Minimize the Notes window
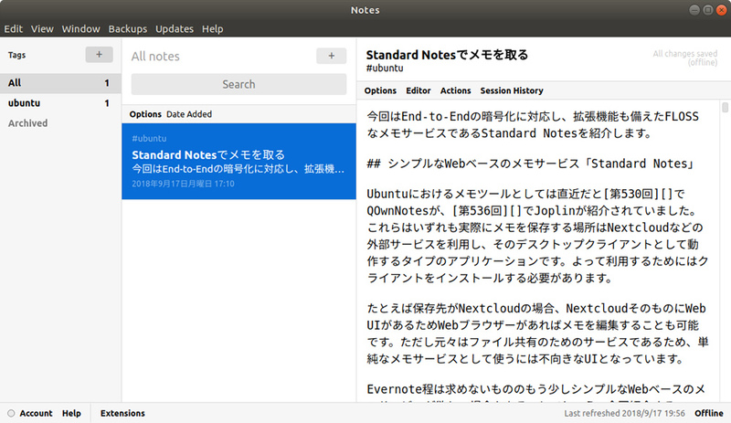Viewport: 731px width, 423px height. tap(694, 10)
